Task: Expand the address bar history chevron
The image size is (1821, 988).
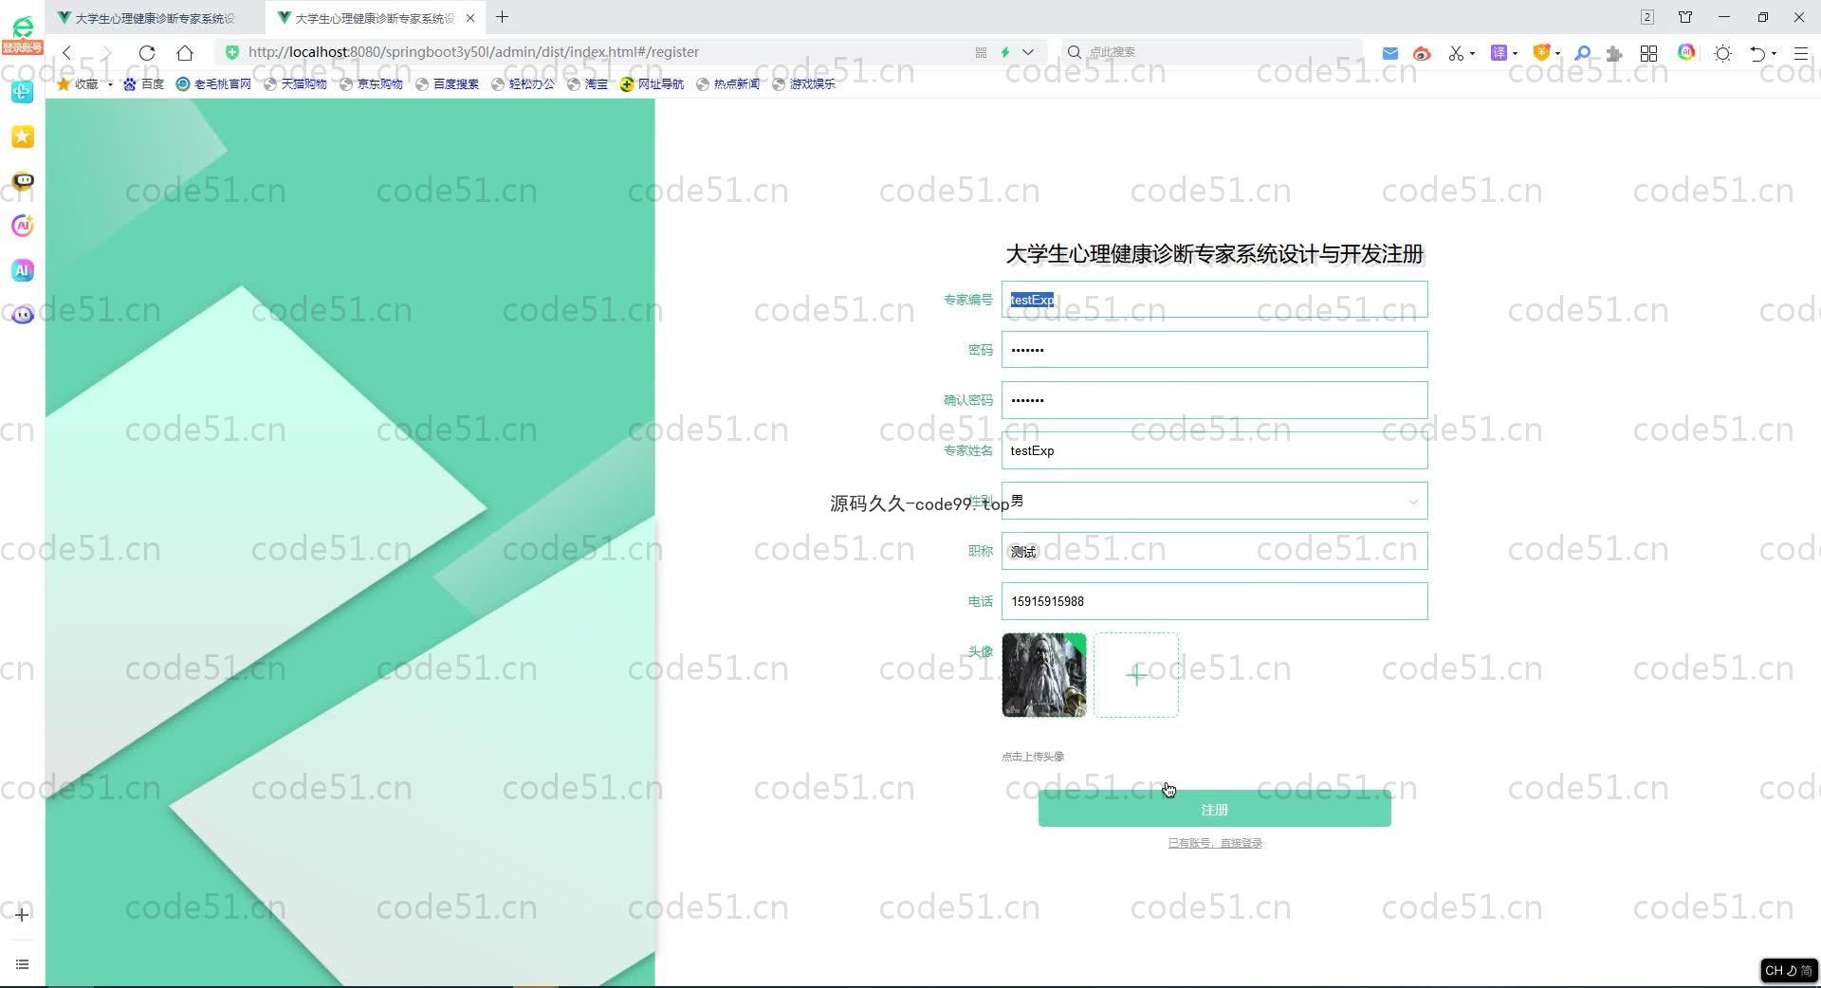Action: coord(1028,52)
